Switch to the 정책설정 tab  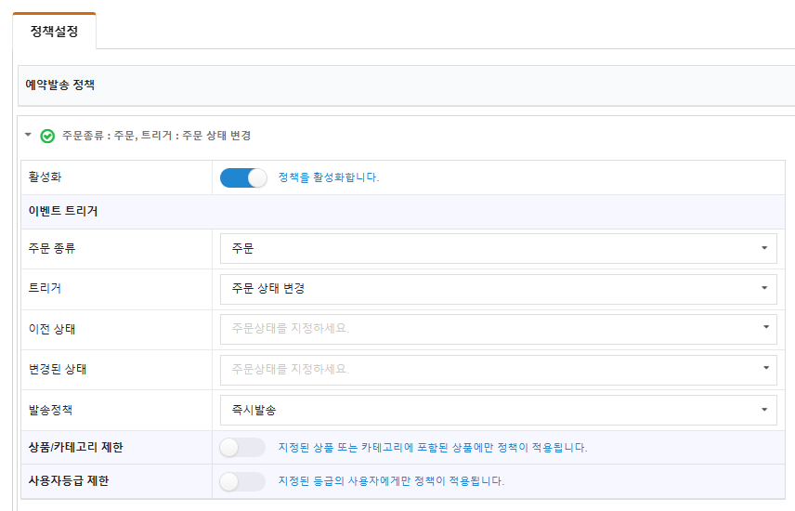[54, 32]
